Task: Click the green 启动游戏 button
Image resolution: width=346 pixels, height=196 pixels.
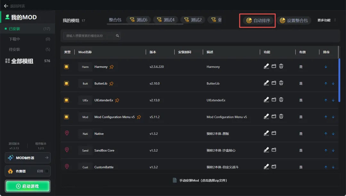Action: pos(28,186)
